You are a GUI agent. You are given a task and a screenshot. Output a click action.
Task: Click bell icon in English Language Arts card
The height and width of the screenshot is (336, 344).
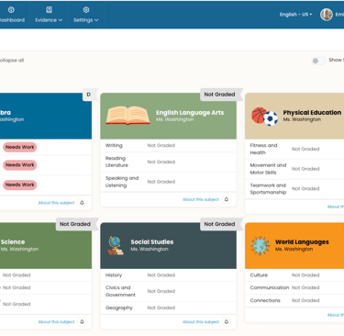point(227,199)
